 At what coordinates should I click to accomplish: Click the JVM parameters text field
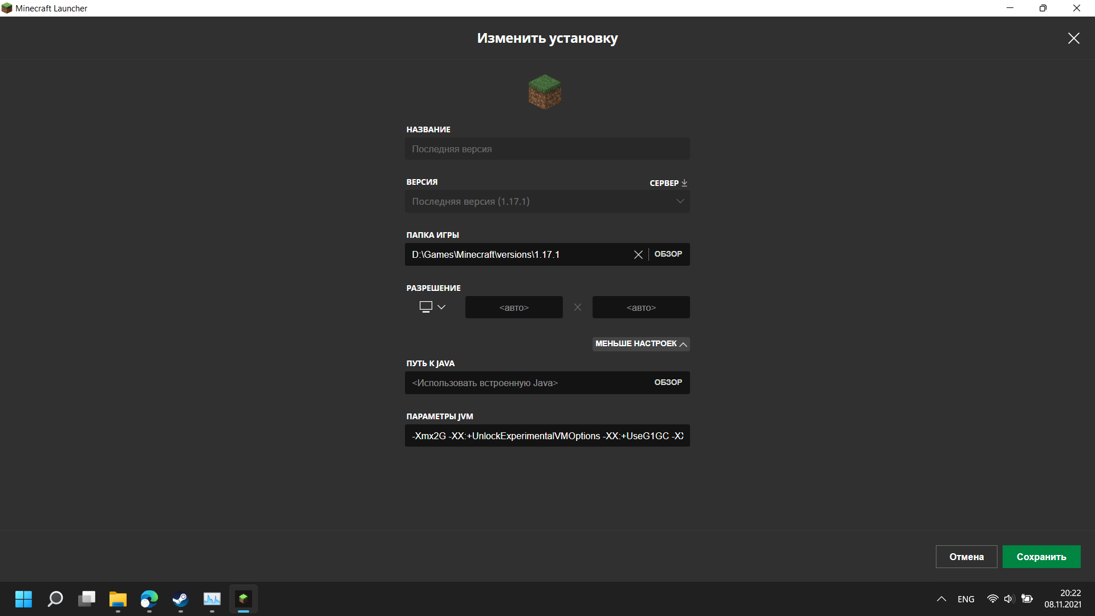pyautogui.click(x=547, y=436)
